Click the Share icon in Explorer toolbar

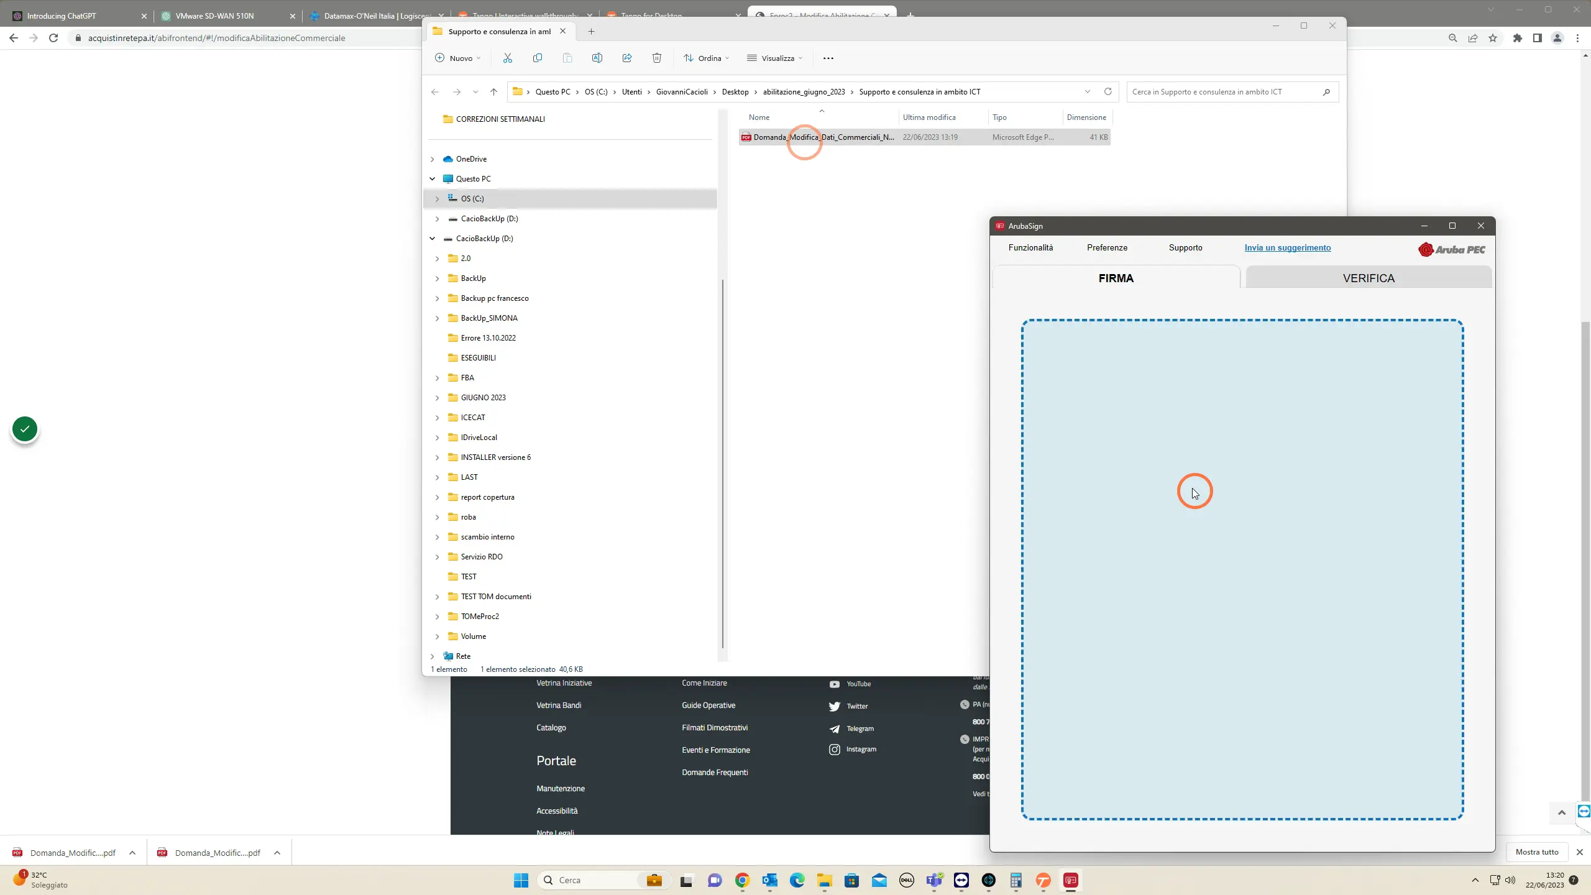pos(626,58)
